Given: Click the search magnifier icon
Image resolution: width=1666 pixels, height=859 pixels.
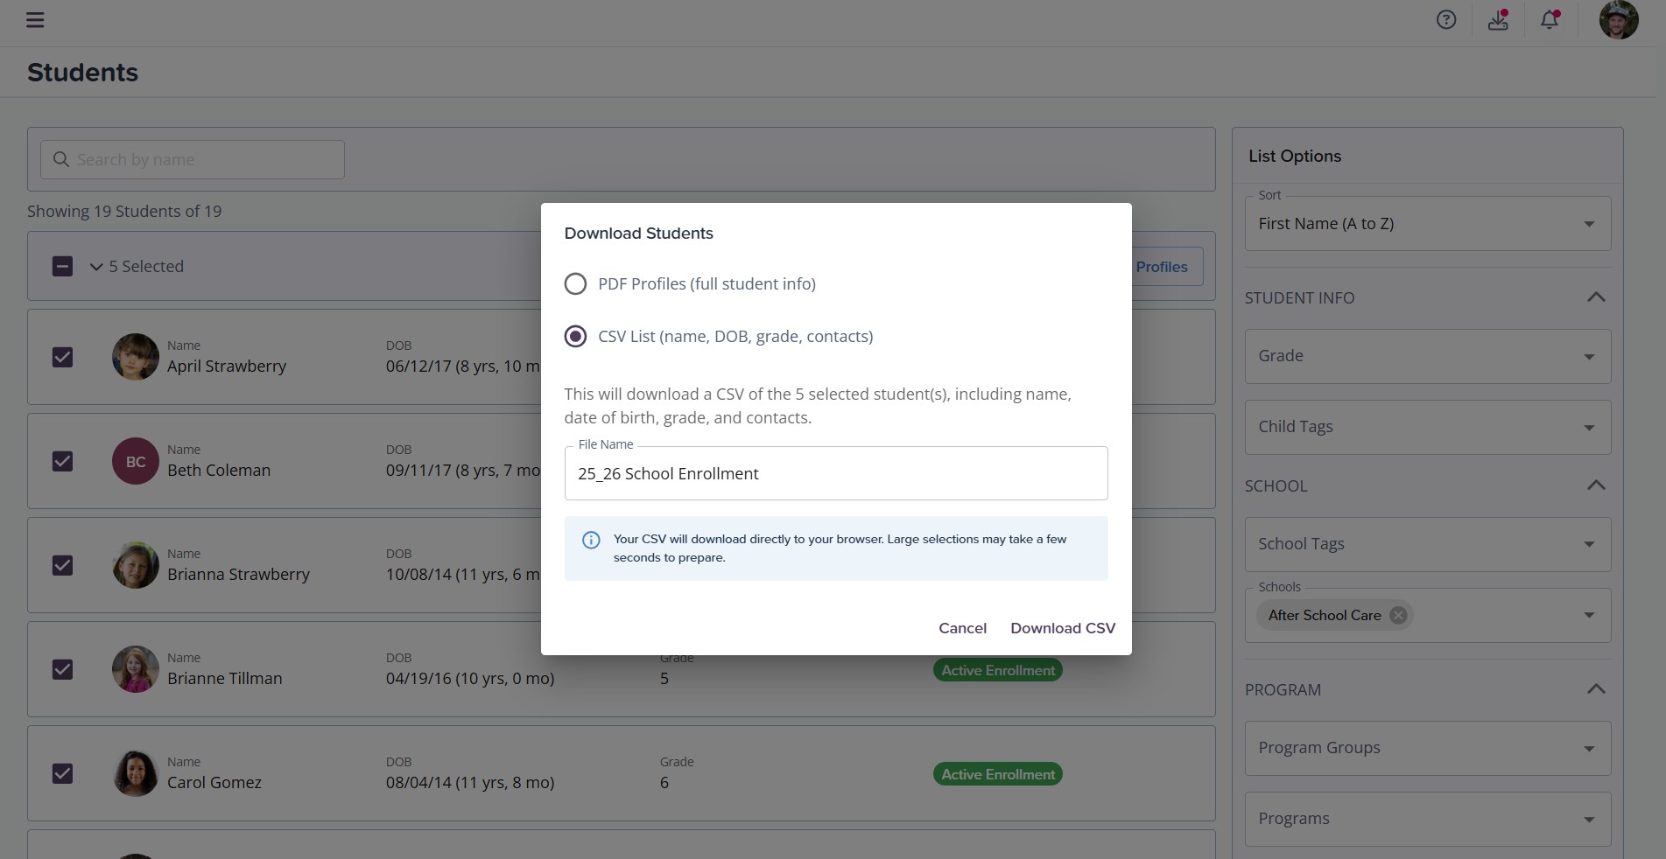Looking at the screenshot, I should tap(61, 159).
